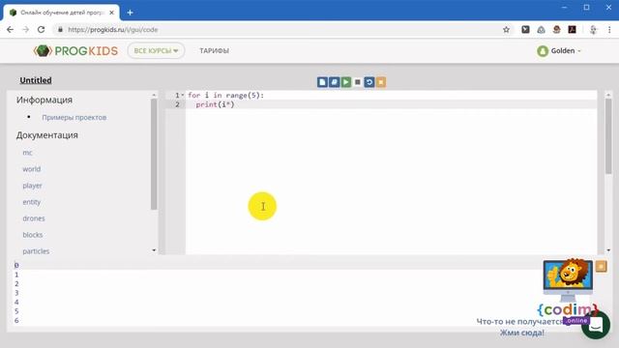Go back in the browser

click(x=11, y=30)
